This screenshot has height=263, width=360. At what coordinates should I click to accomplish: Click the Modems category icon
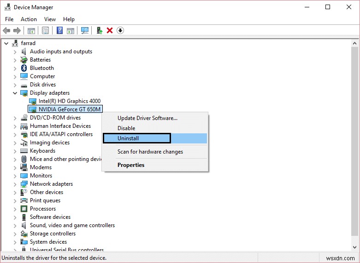24,167
